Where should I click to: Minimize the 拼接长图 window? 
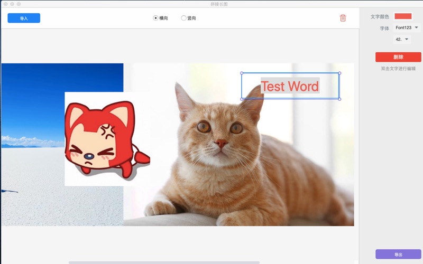coord(12,4)
